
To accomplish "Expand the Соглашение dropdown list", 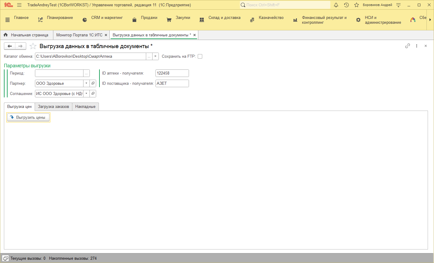I will point(86,93).
